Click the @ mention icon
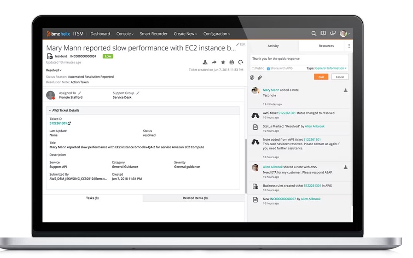This screenshot has width=413, height=258. pos(252,77)
